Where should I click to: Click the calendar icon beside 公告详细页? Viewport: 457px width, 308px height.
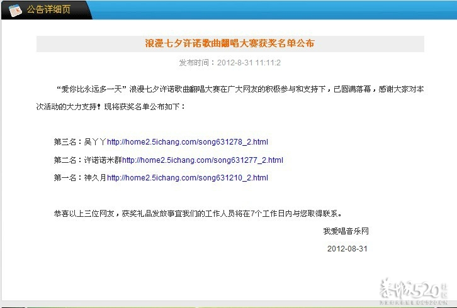pyautogui.click(x=15, y=10)
